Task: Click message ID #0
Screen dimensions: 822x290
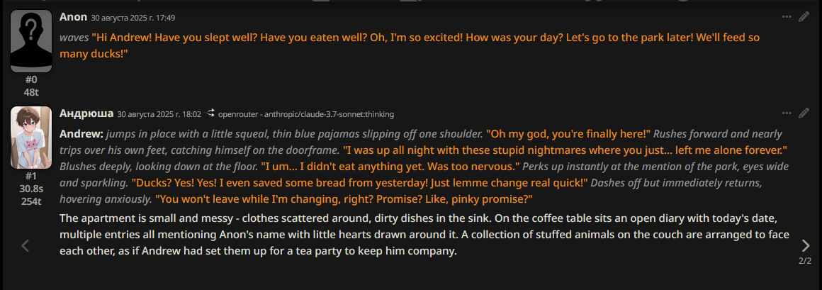Action: (x=31, y=80)
